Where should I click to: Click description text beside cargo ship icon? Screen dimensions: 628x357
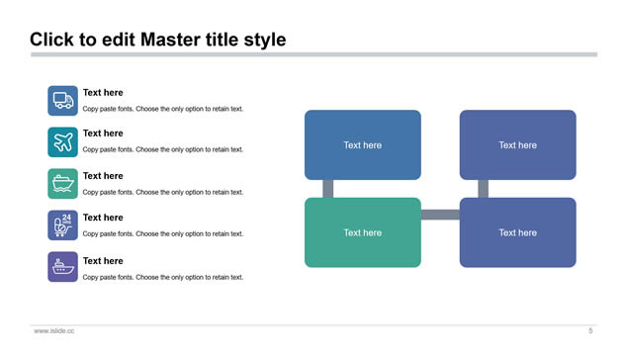pos(163,192)
